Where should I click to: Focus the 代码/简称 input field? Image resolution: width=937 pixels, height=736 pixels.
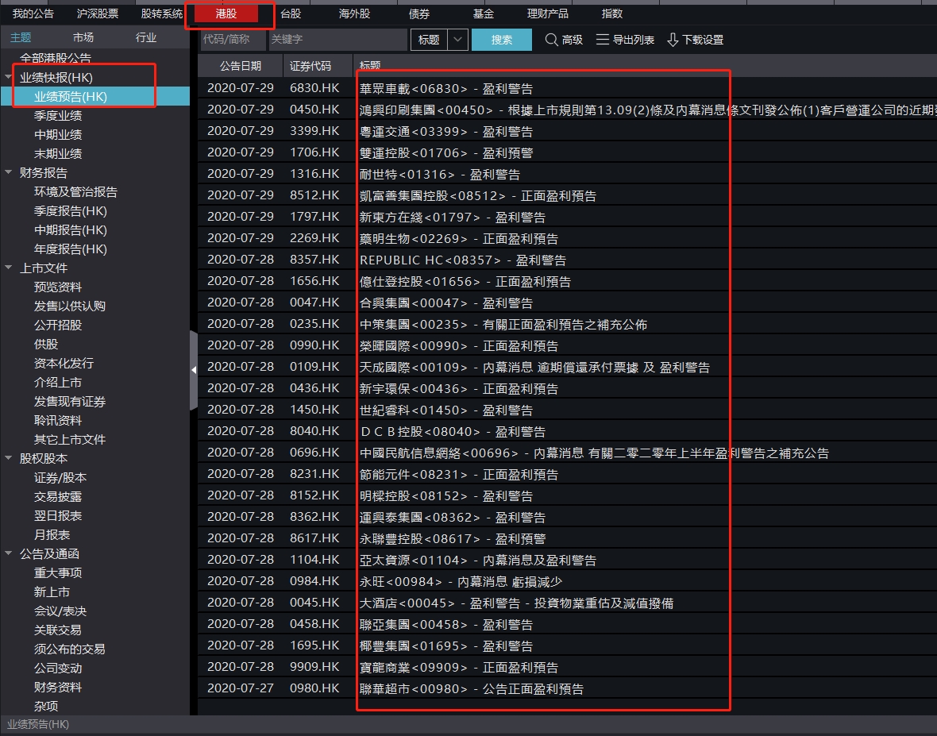point(233,40)
